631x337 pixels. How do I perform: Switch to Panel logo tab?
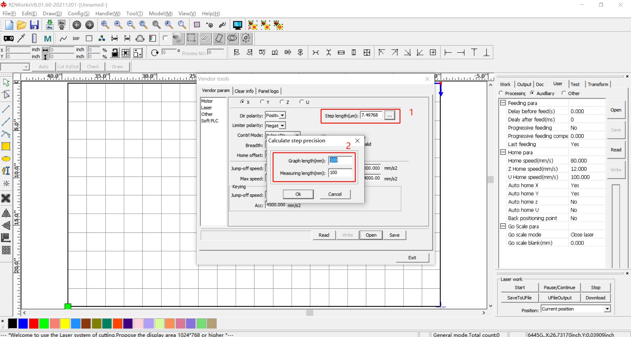coord(268,91)
